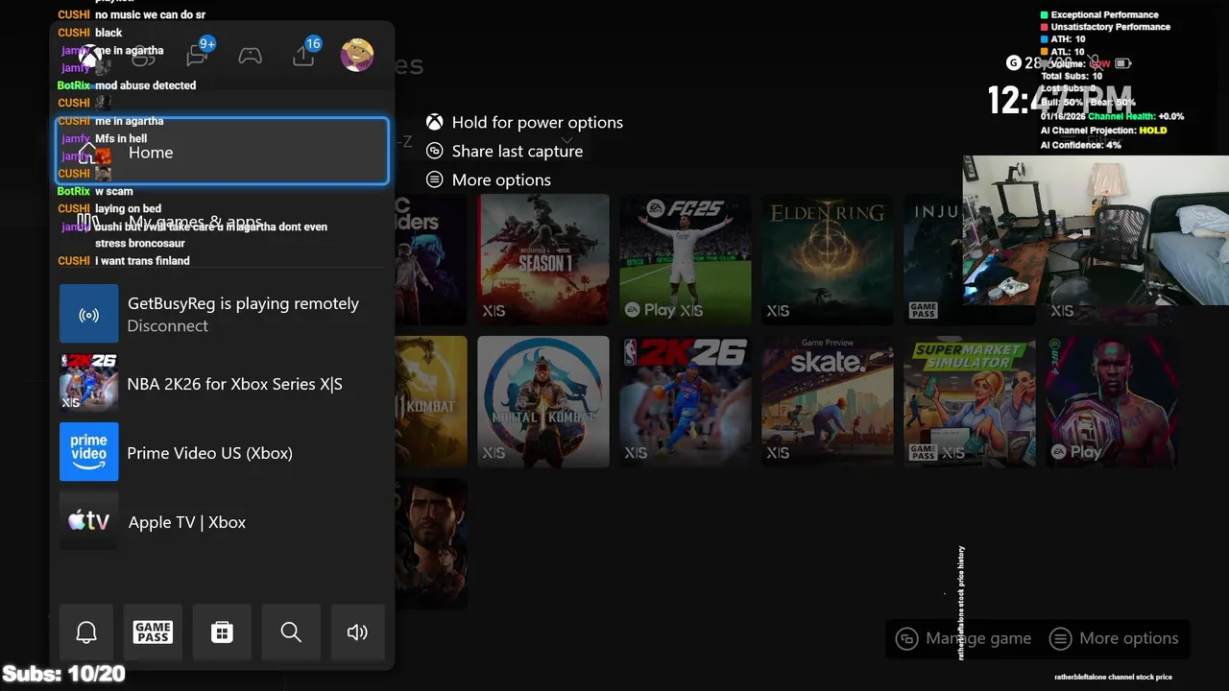Select NBA 2K26 tile in games grid

pos(686,401)
